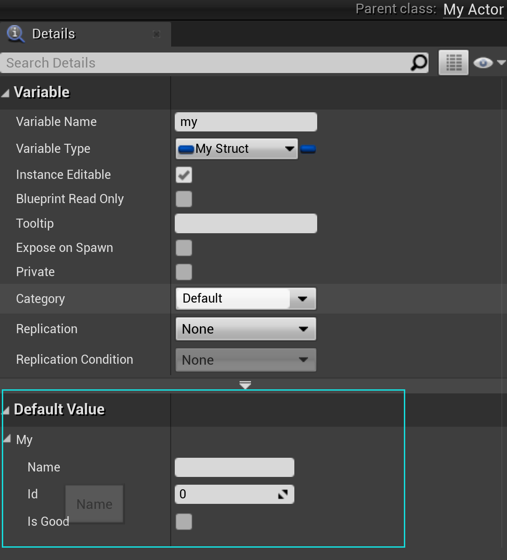Click the center chevron to show advanced settings
507x560 pixels.
(245, 385)
